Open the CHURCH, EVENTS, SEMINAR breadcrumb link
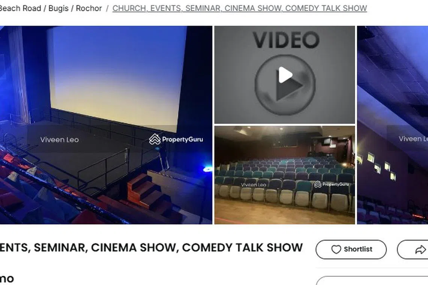The height and width of the screenshot is (285, 428). coord(240,8)
